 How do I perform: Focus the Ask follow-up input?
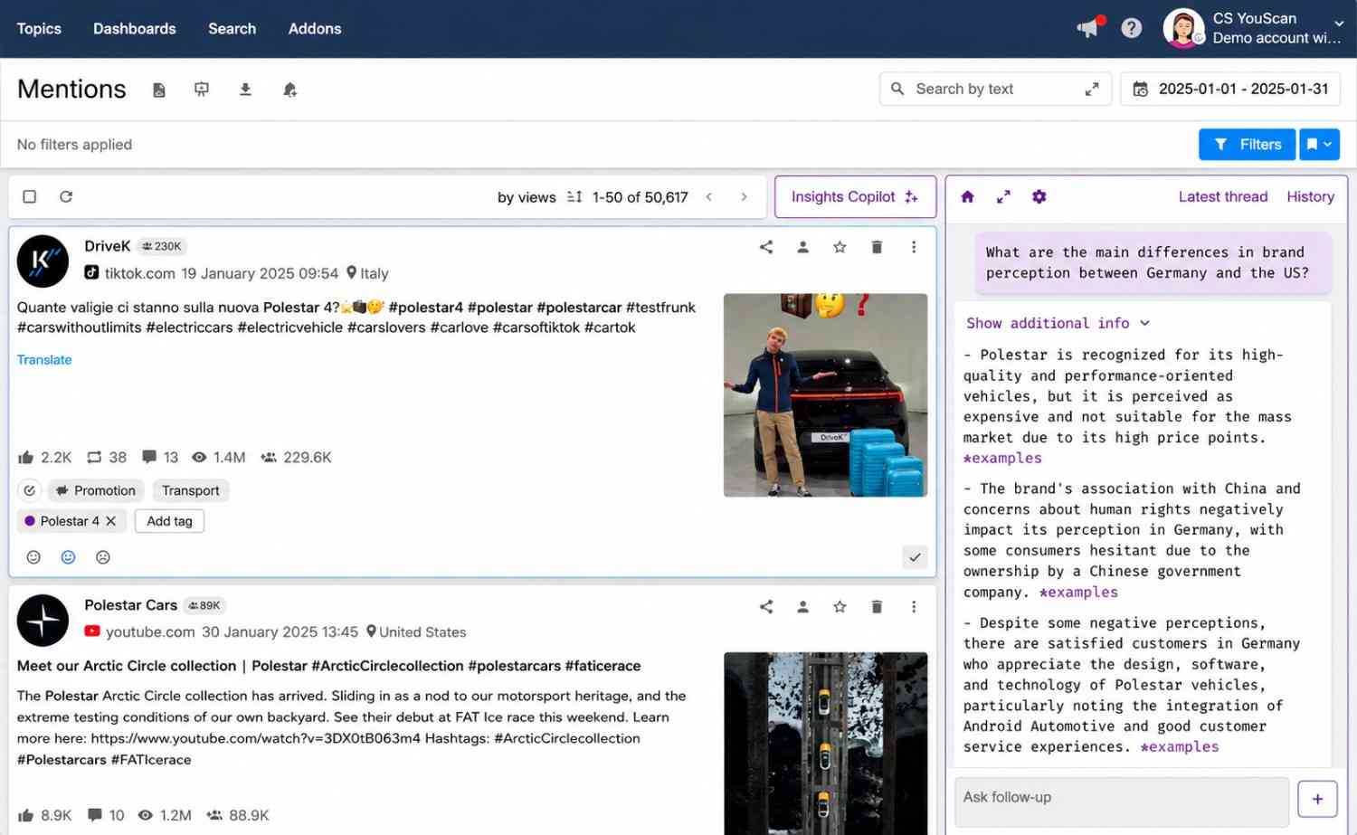click(x=1122, y=802)
